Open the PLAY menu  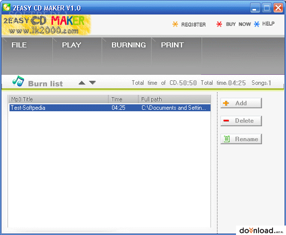(71, 45)
